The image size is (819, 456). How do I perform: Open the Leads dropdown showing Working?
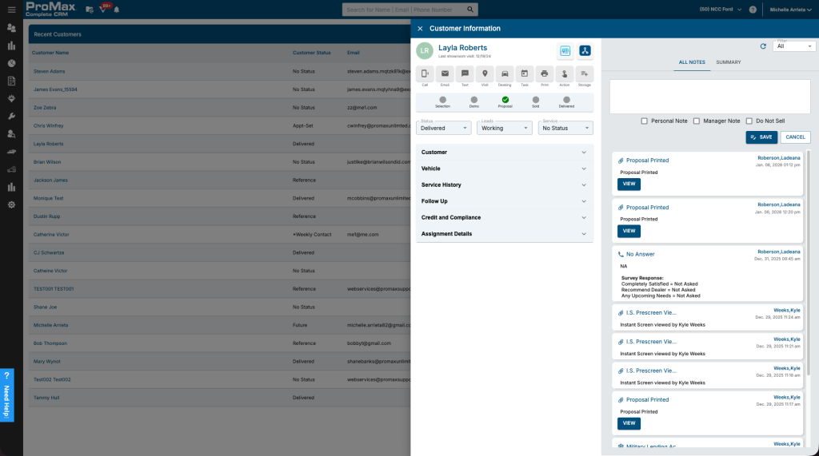click(504, 128)
